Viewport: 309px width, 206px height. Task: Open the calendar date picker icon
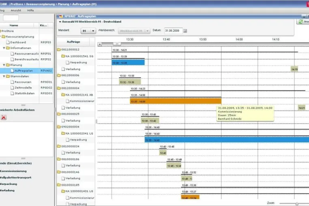(x=185, y=31)
